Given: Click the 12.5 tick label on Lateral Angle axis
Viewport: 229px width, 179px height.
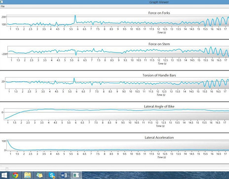Looking at the screenshot, I should point(164,123).
